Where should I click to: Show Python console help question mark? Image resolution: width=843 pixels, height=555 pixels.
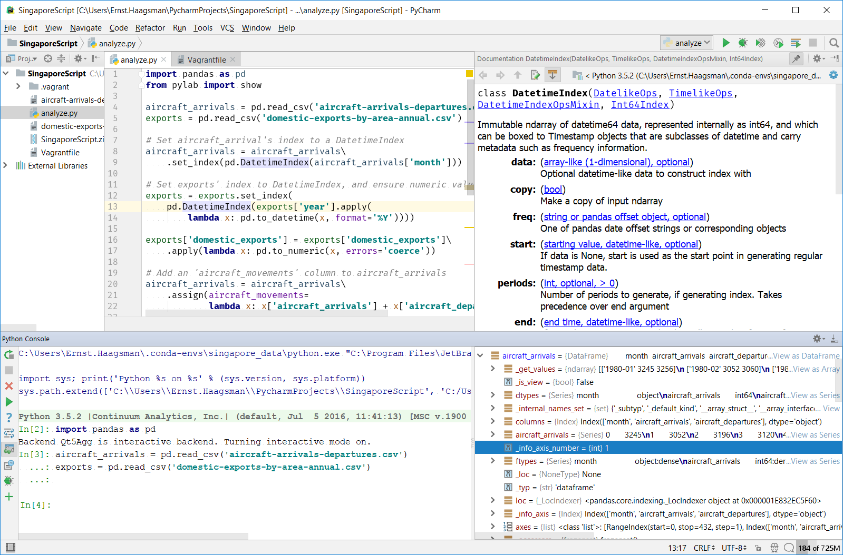9,418
